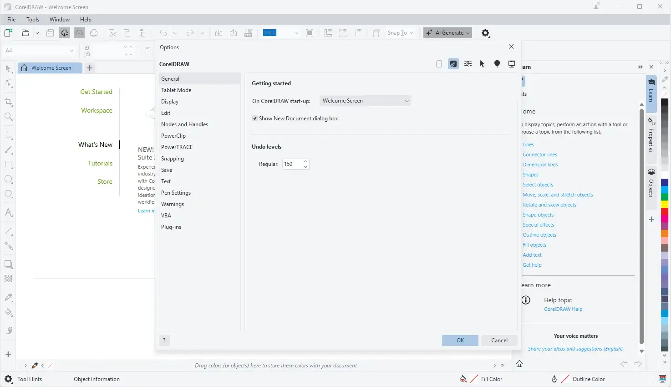Add a new tab with plus button
This screenshot has height=387, width=671.
pos(90,68)
